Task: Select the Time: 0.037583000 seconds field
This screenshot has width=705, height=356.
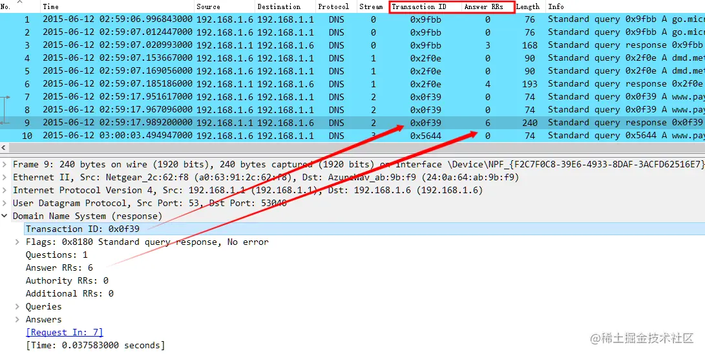Action: coord(96,346)
